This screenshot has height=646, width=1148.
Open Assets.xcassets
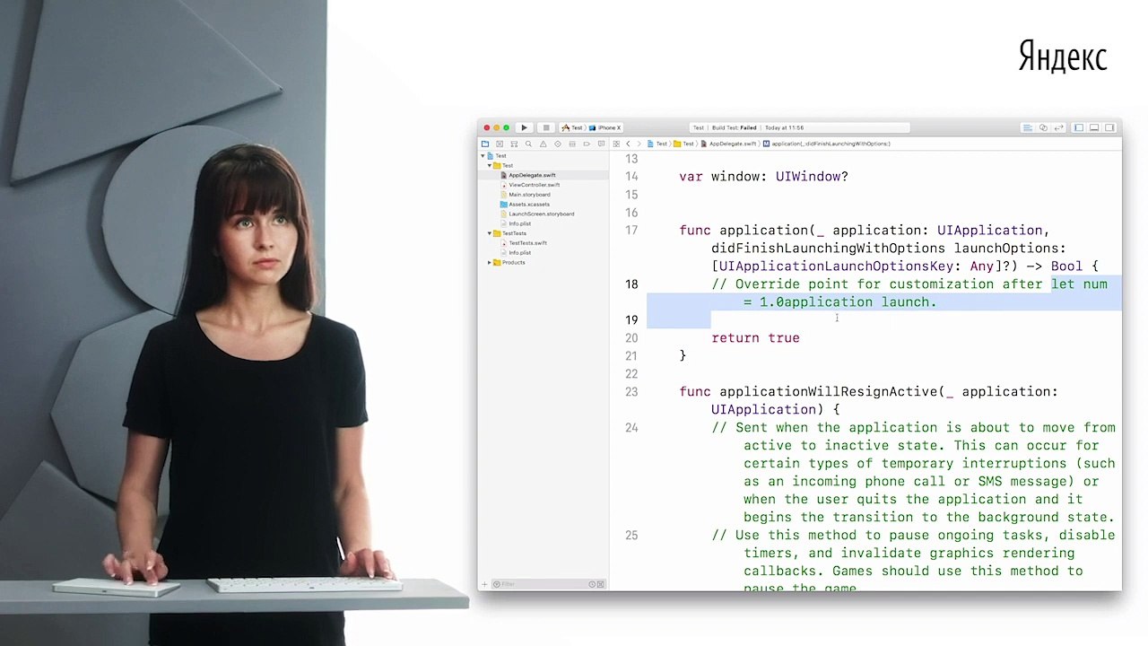pos(529,205)
